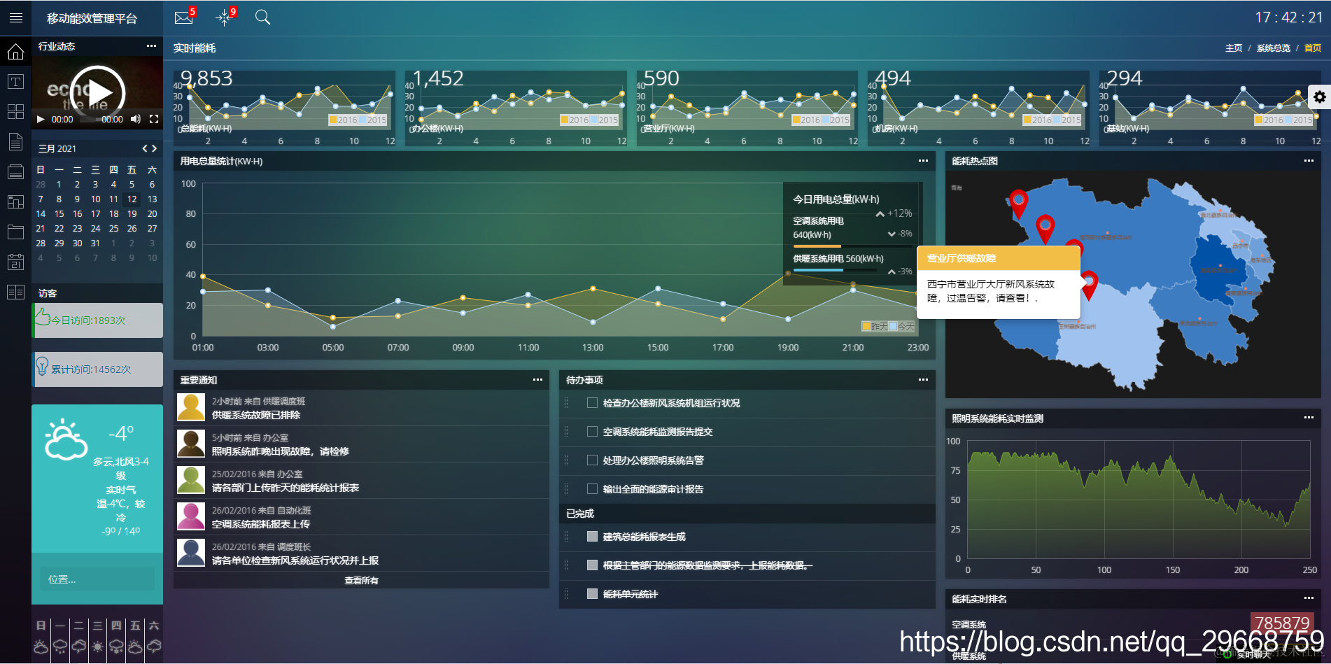1331x664 pixels.
Task: Expand the +12% up chevron in 今日用电总量
Action: [x=880, y=214]
